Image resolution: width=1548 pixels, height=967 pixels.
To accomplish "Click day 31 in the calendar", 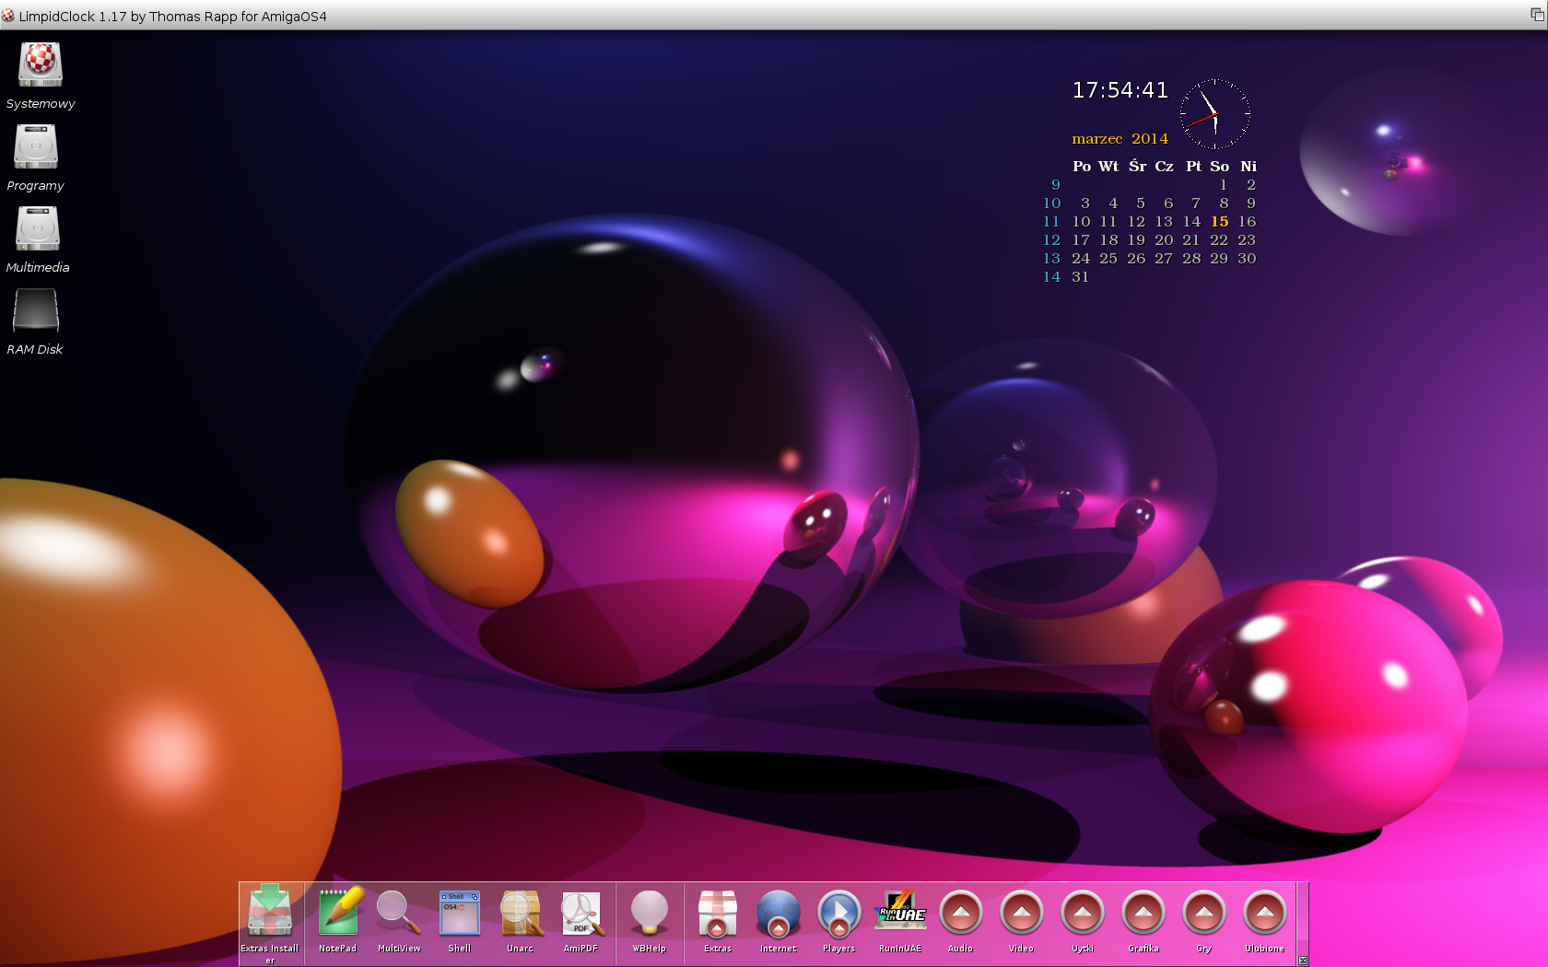I will (x=1081, y=277).
